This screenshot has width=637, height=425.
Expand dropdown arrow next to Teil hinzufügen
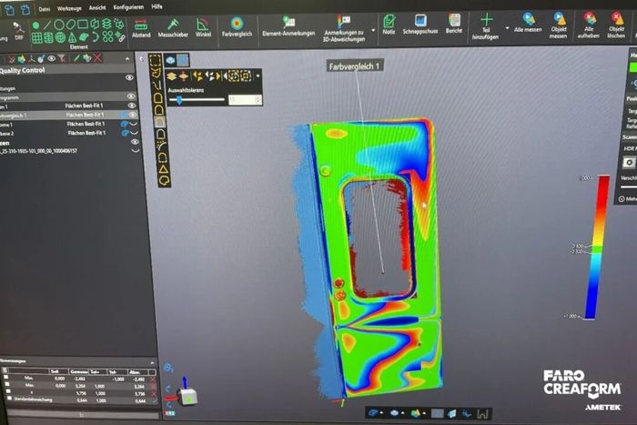click(x=507, y=28)
